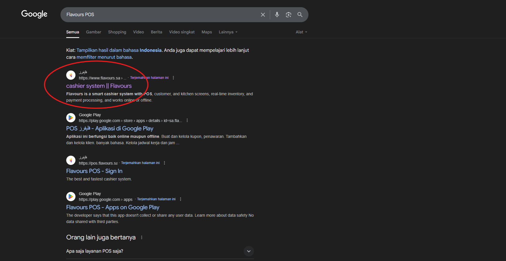Viewport: 506px width, 261px height.
Task: Select the Semua tab
Action: coord(73,32)
